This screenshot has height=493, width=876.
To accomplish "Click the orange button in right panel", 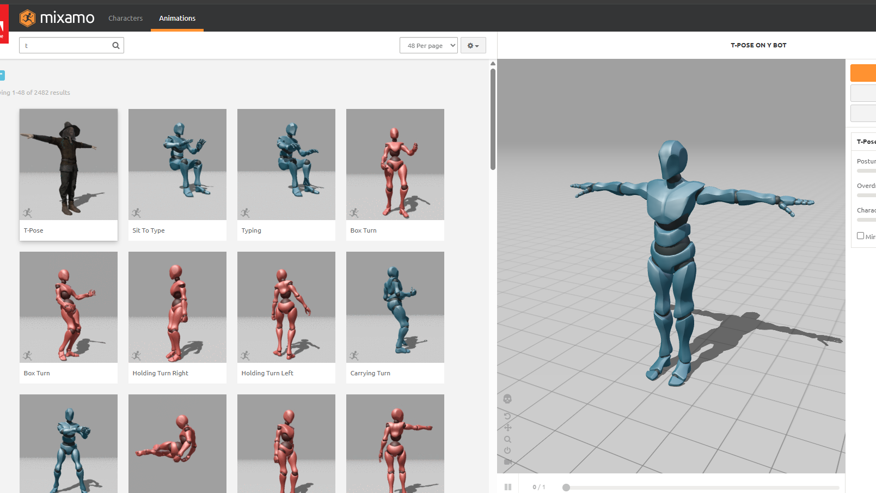I will coord(863,73).
